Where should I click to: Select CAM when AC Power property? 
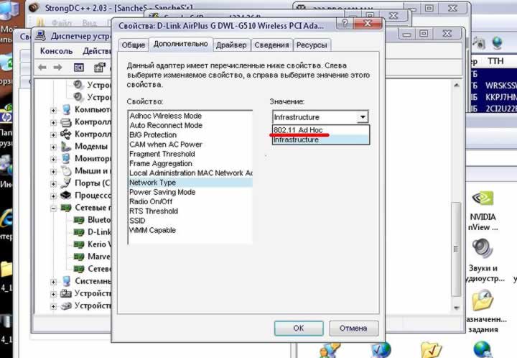[166, 144]
